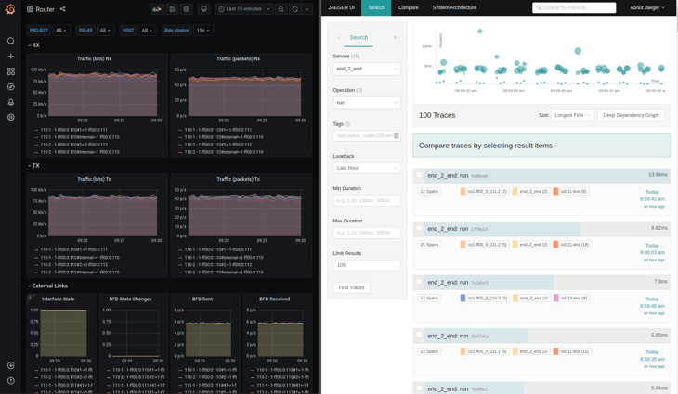Click the Tags help question icon in Jaeger

[347, 124]
